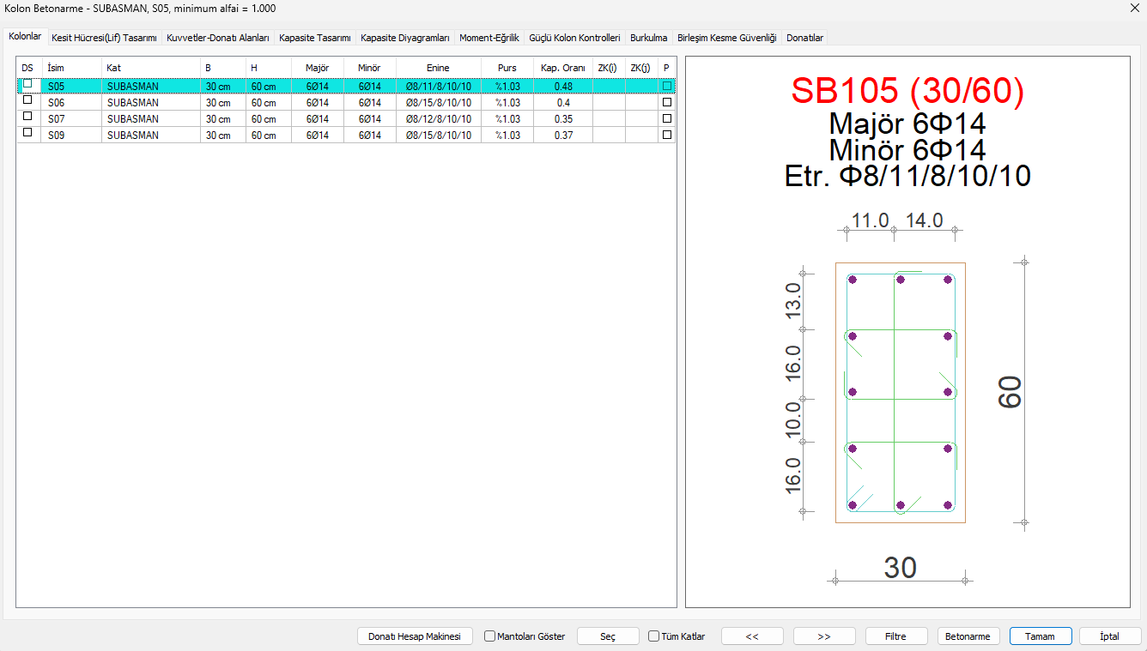Open the Kesit Hücresi(Lif) Tasarımı tab

pos(104,38)
